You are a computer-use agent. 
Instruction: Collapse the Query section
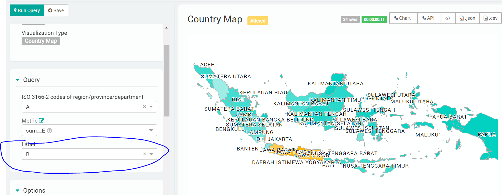(x=18, y=80)
